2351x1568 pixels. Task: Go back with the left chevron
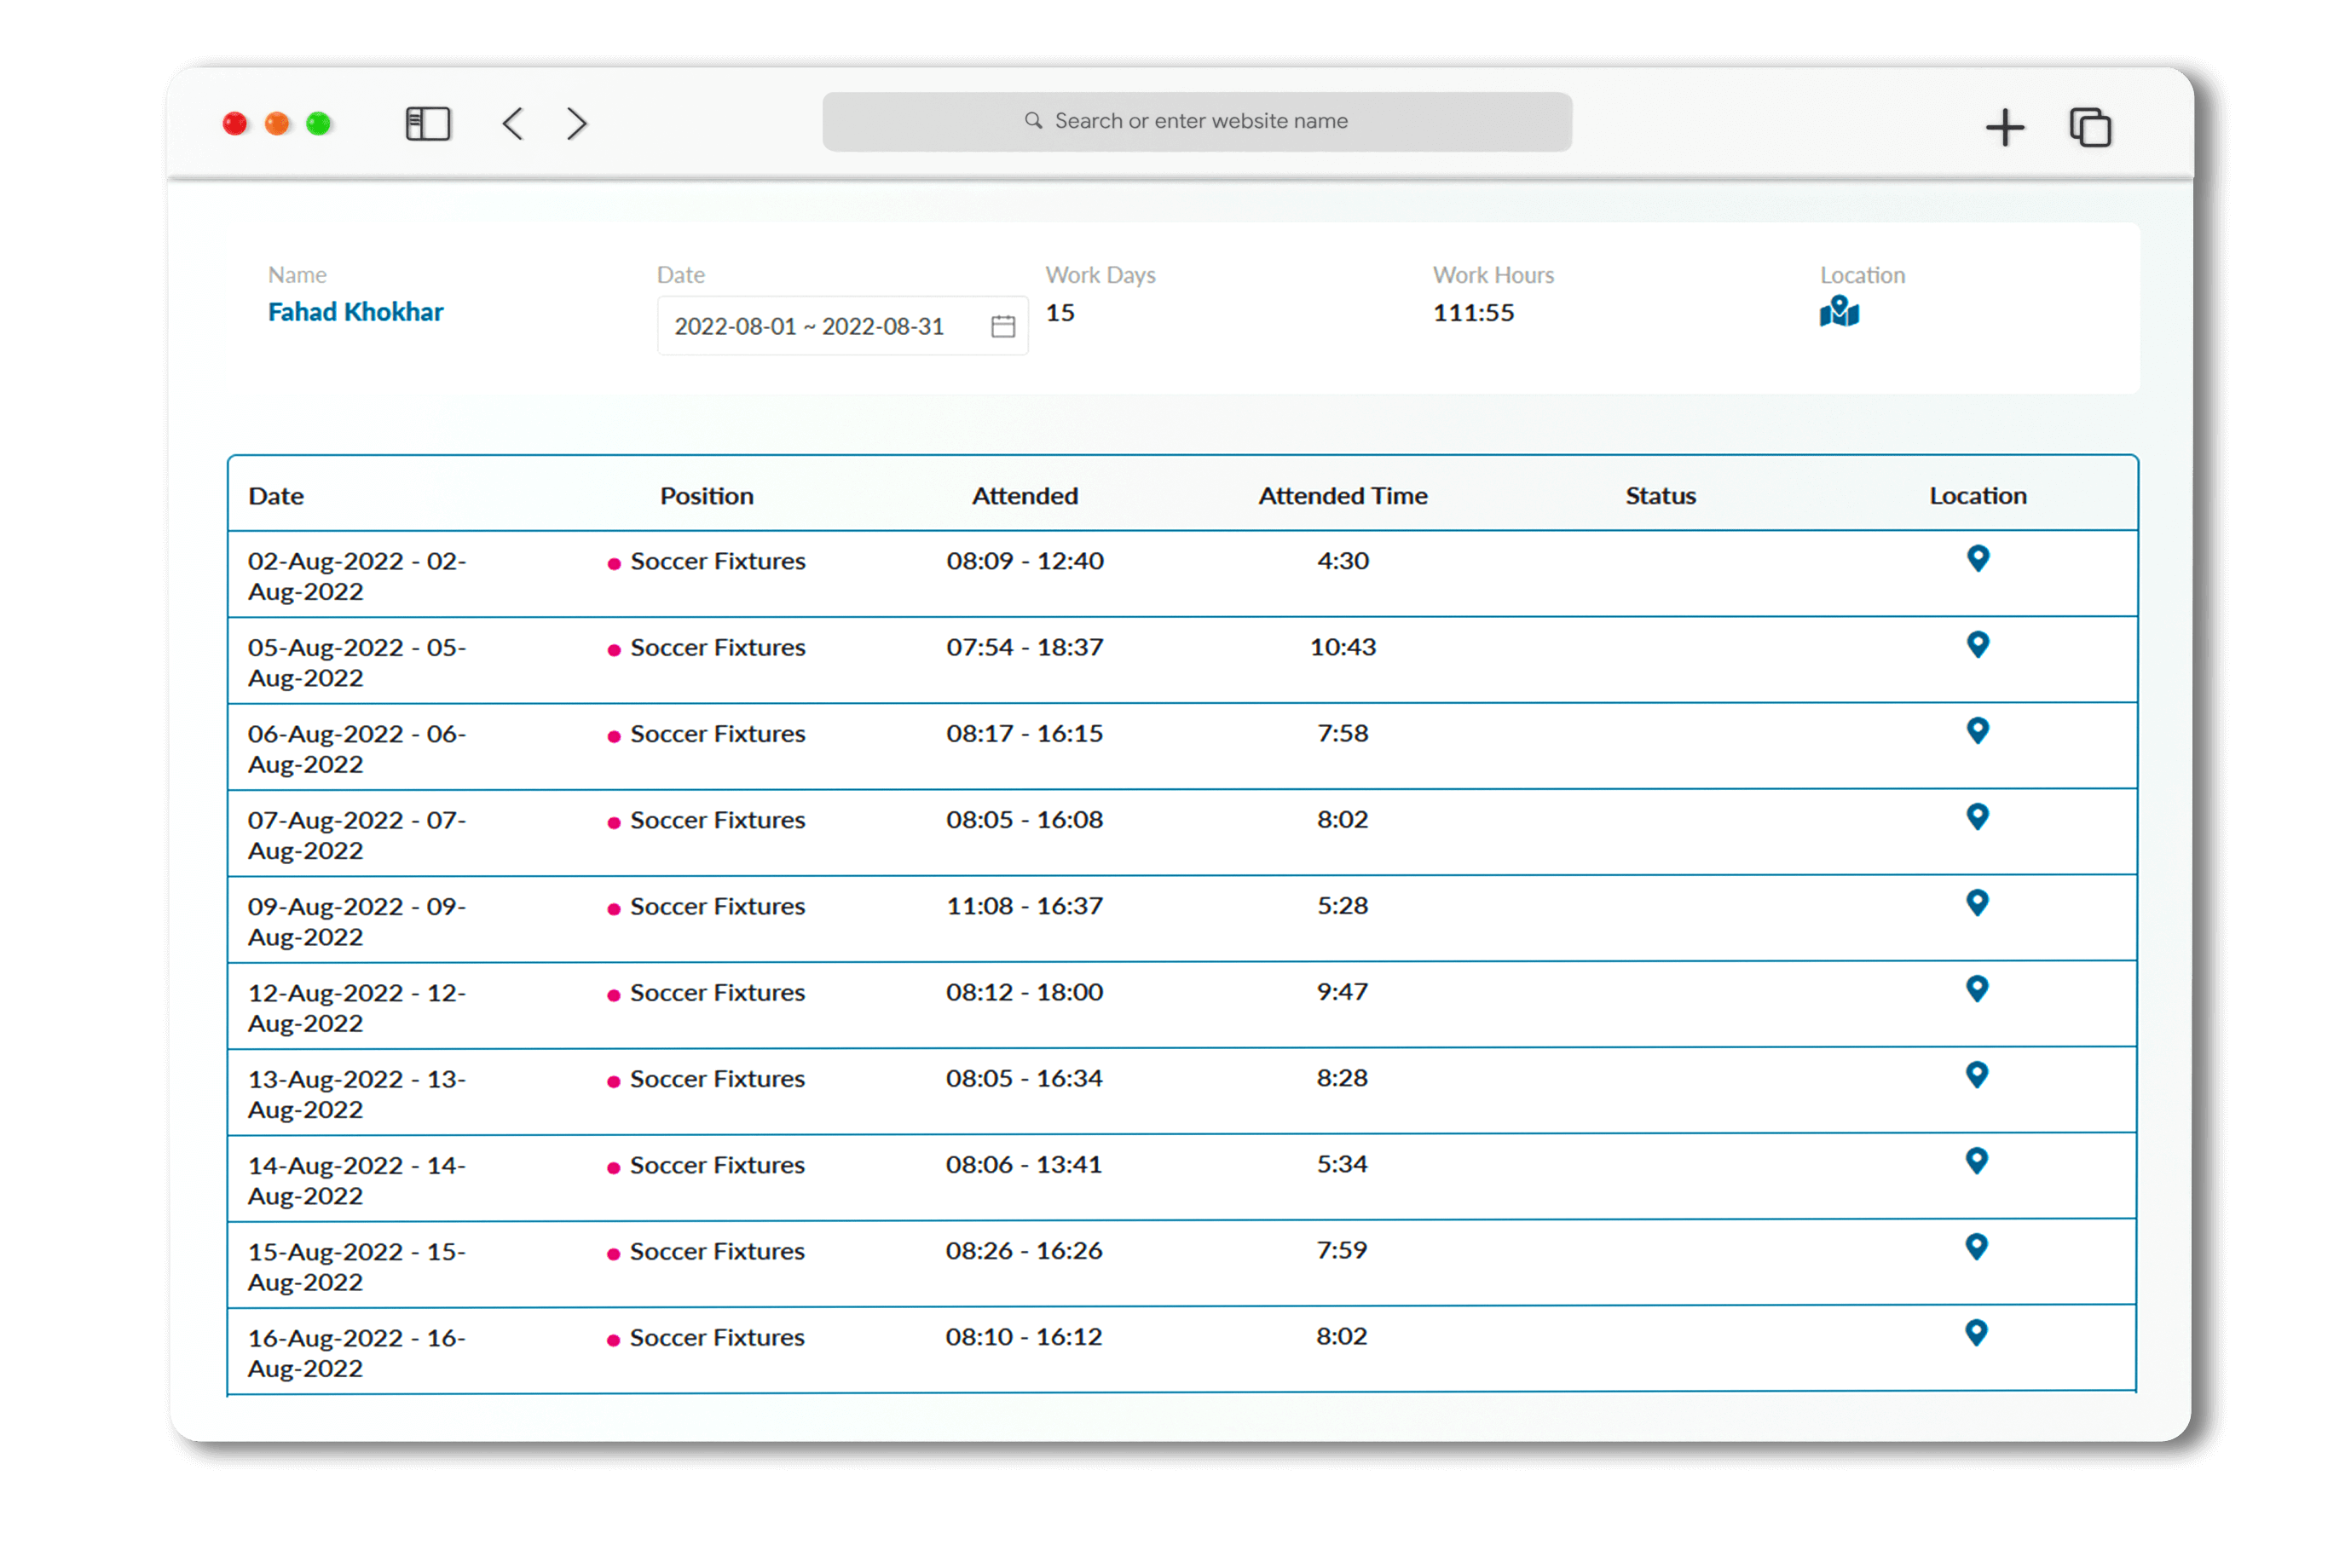513,124
